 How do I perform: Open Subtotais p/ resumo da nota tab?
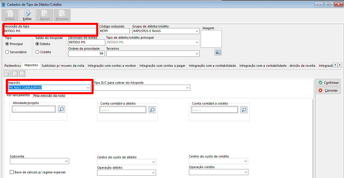[63, 65]
